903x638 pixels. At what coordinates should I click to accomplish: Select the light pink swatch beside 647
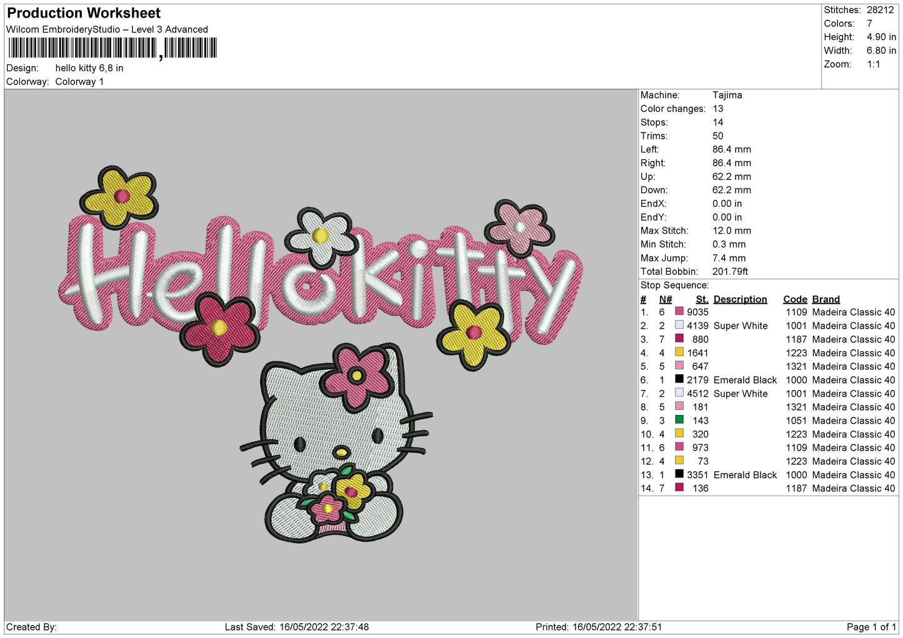point(679,366)
